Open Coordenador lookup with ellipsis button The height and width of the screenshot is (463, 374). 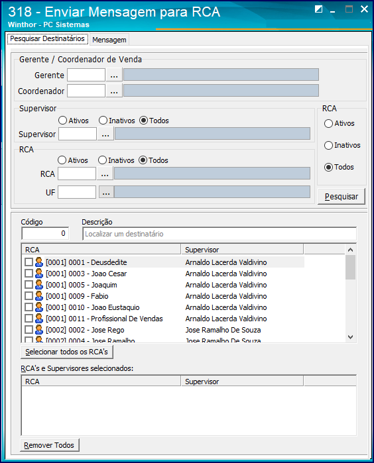pos(114,91)
